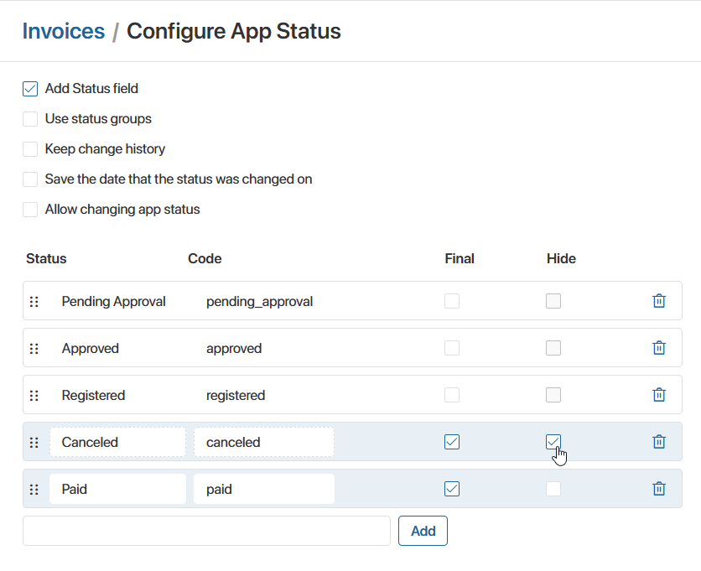This screenshot has width=701, height=571.
Task: Delete the Approved status row
Action: pos(659,348)
